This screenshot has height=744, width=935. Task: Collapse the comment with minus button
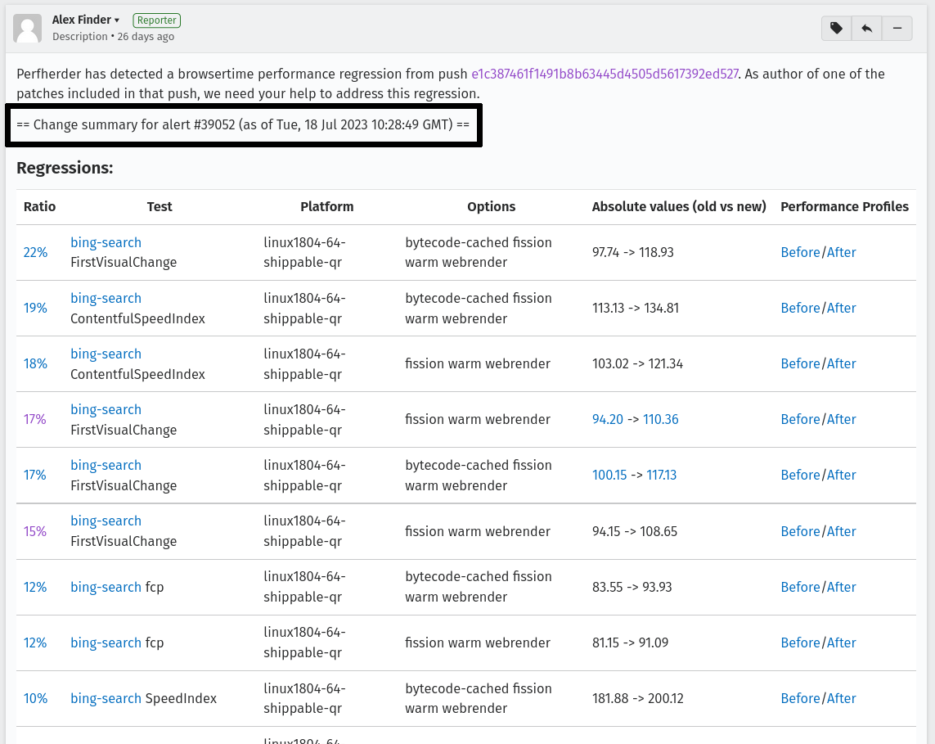[x=897, y=28]
